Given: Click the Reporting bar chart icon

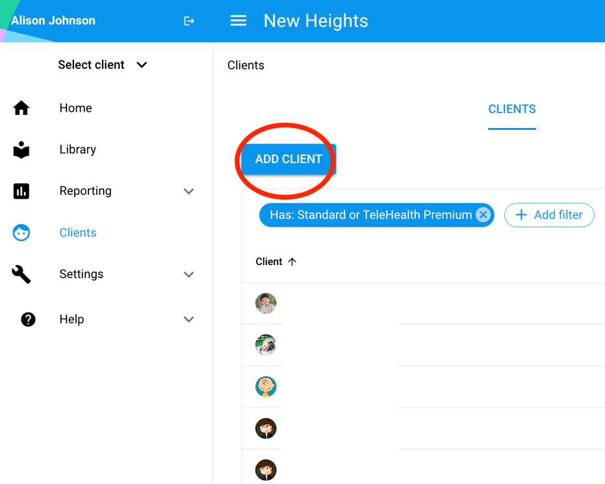Looking at the screenshot, I should (x=21, y=191).
